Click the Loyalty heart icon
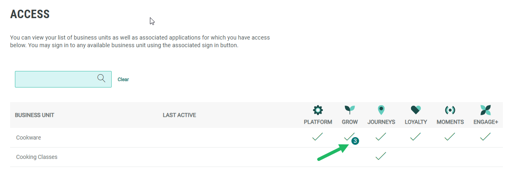The height and width of the screenshot is (171, 509). click(x=416, y=110)
